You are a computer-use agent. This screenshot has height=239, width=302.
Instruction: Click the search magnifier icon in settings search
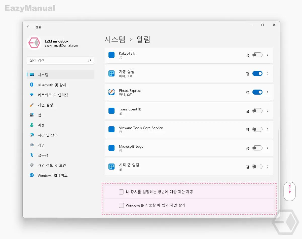(x=89, y=60)
